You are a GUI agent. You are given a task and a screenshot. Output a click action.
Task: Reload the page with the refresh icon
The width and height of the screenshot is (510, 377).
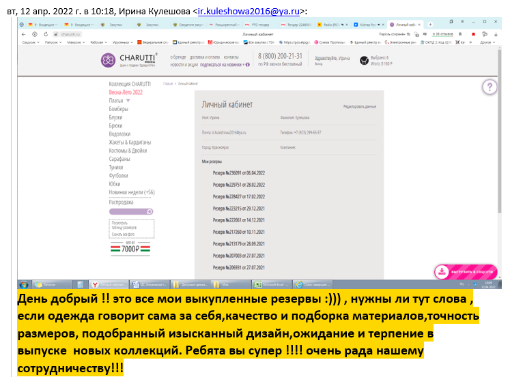(x=46, y=34)
